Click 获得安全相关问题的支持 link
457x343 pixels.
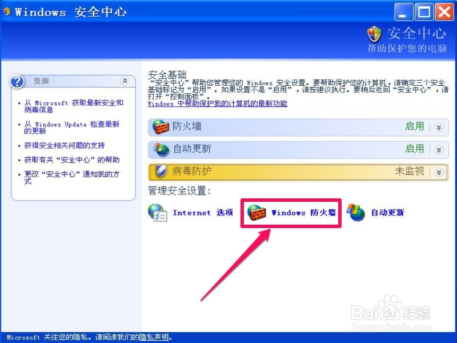[x=65, y=145]
